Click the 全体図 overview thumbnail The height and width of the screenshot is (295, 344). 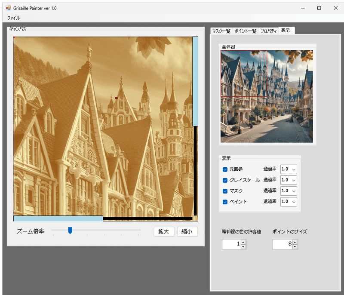[267, 96]
